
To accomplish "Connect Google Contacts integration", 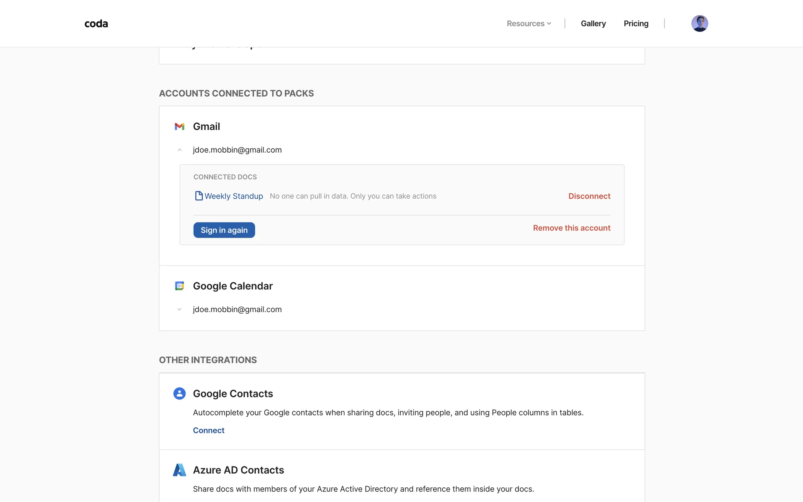I will click(208, 430).
